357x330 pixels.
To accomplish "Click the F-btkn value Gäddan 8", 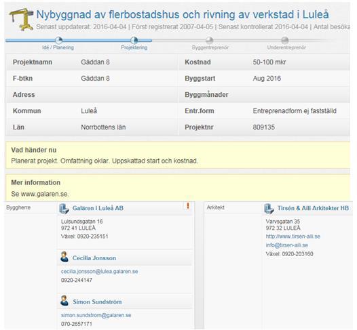I will tap(95, 79).
